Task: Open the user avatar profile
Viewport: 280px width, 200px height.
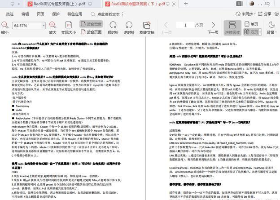Action: tap(252, 4)
